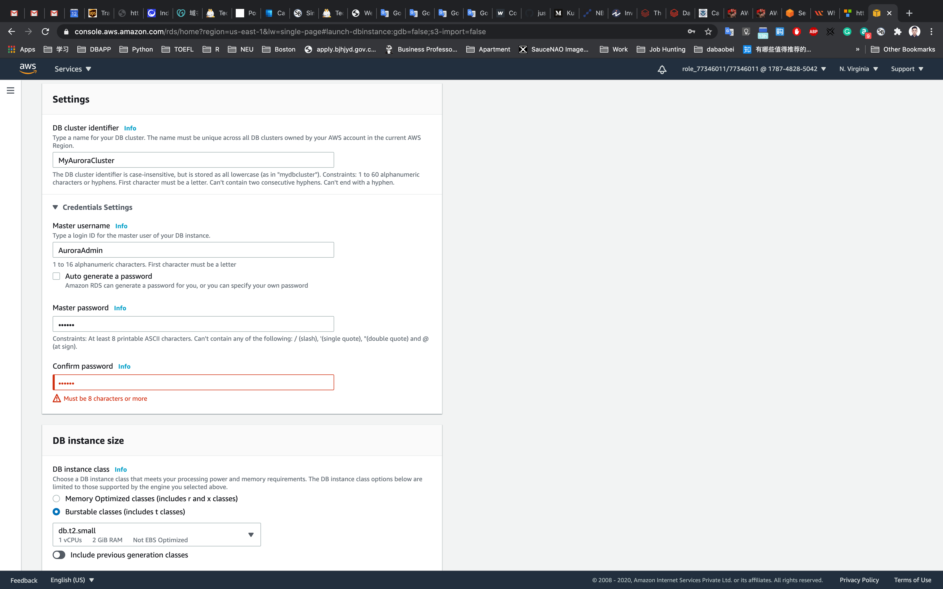The width and height of the screenshot is (943, 589).
Task: Select Memory Optimized classes radio button
Action: tap(57, 499)
